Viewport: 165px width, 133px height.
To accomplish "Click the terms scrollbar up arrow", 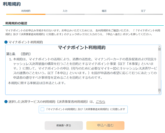I will (159, 46).
